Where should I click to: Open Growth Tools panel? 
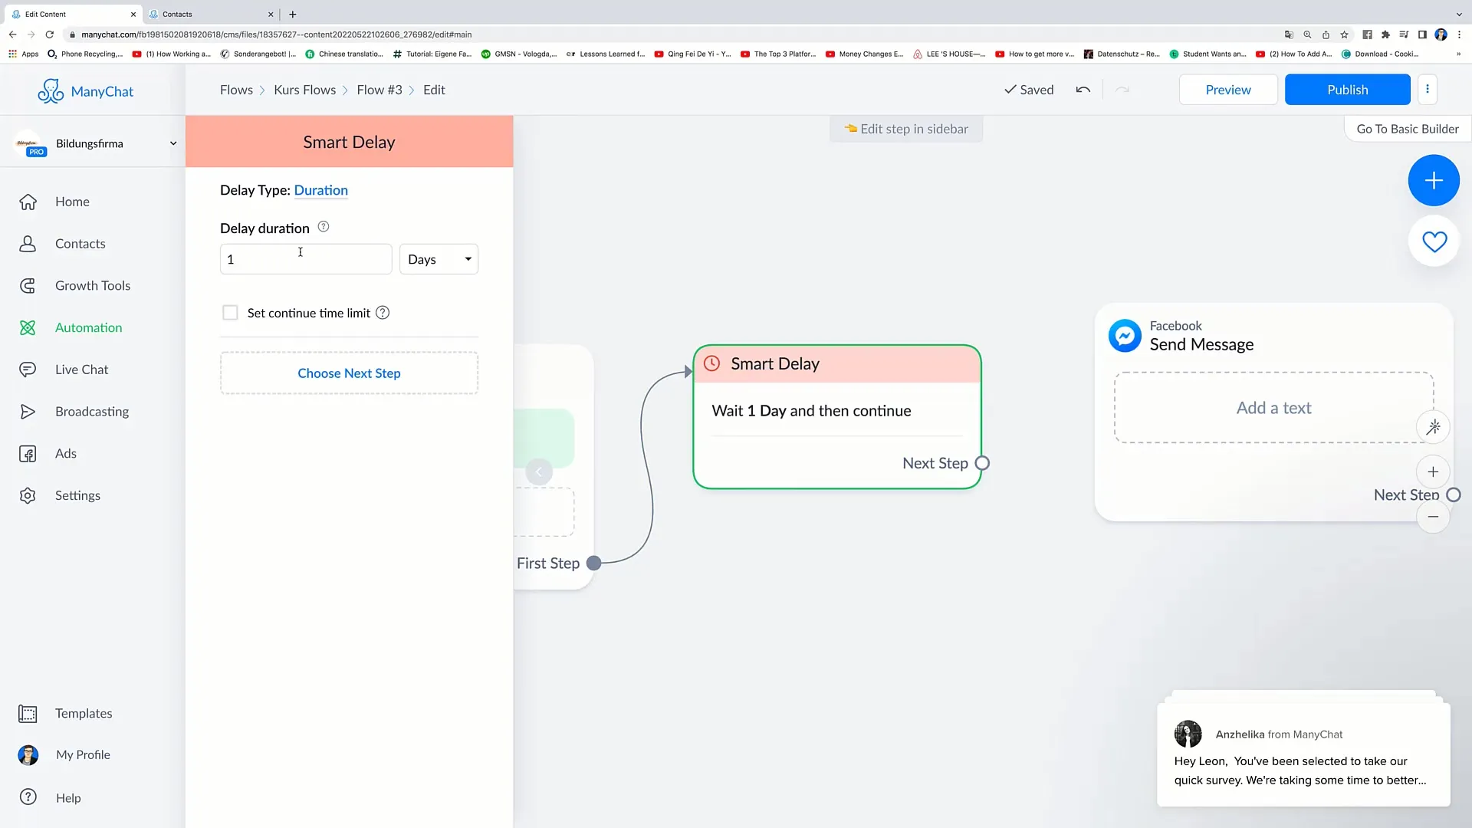(x=93, y=285)
